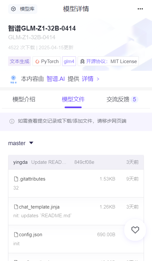Viewport: 152px width, 261px height.
Task: Click the PyTorch flame icon tag
Action: [x=37, y=61]
